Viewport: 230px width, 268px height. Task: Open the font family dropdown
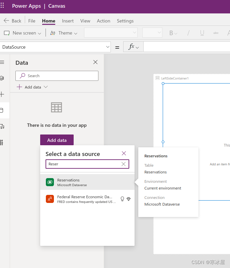111,33
